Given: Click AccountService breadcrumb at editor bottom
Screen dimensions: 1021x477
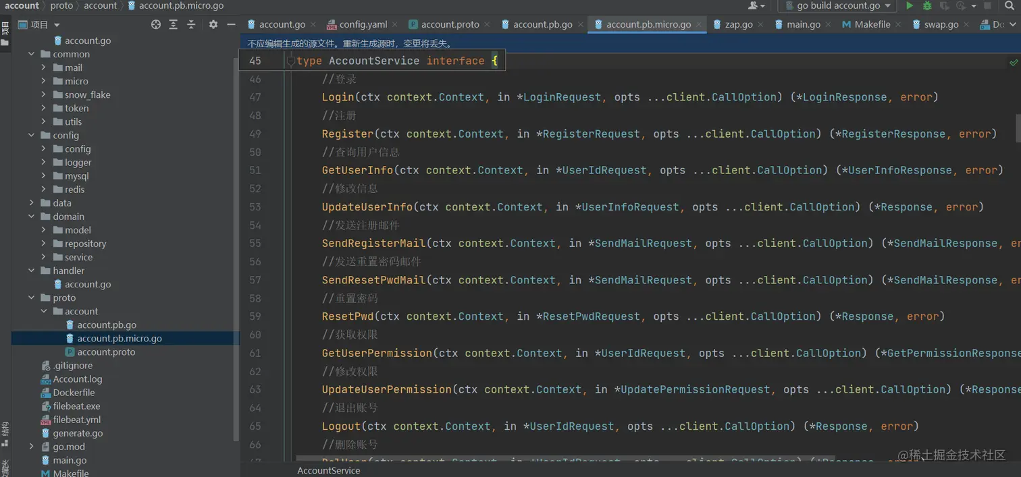Looking at the screenshot, I should pos(329,470).
